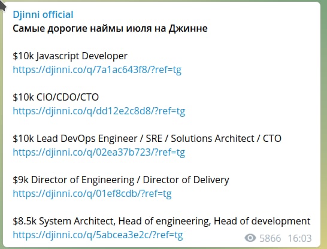Click the 5866 views count

[x=270, y=238]
